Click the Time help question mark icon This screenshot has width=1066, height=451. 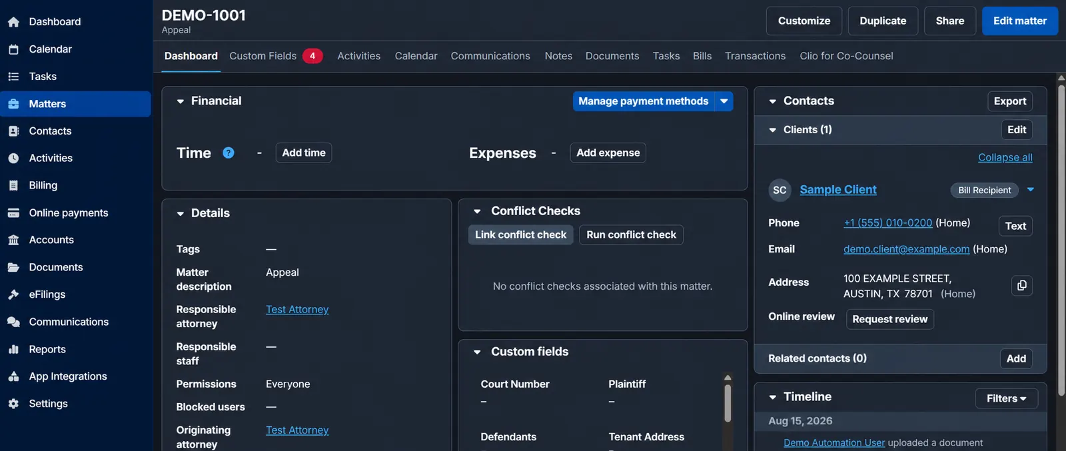229,153
